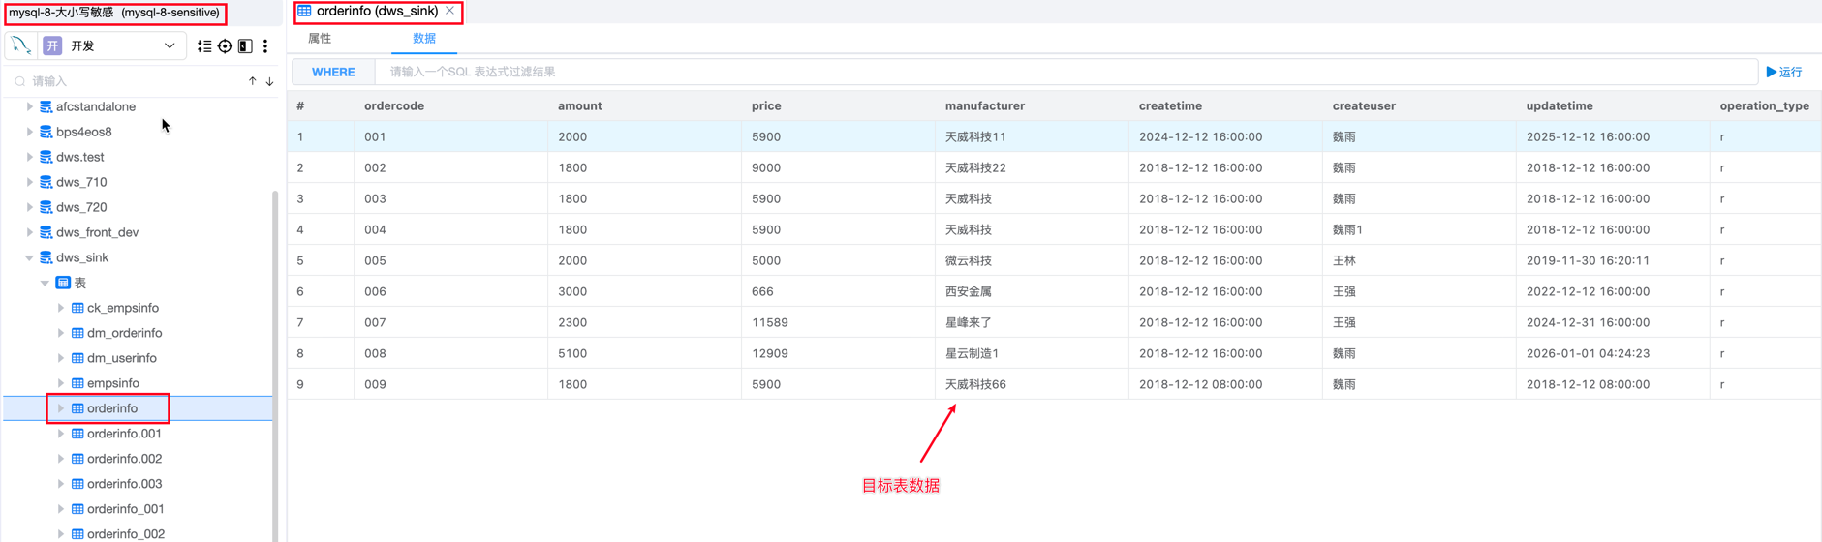
Task: Expand the ck_empsinfo table node
Action: [x=60, y=308]
